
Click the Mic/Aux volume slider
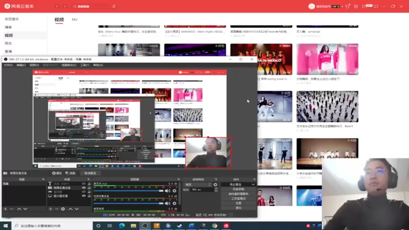coord(128,191)
